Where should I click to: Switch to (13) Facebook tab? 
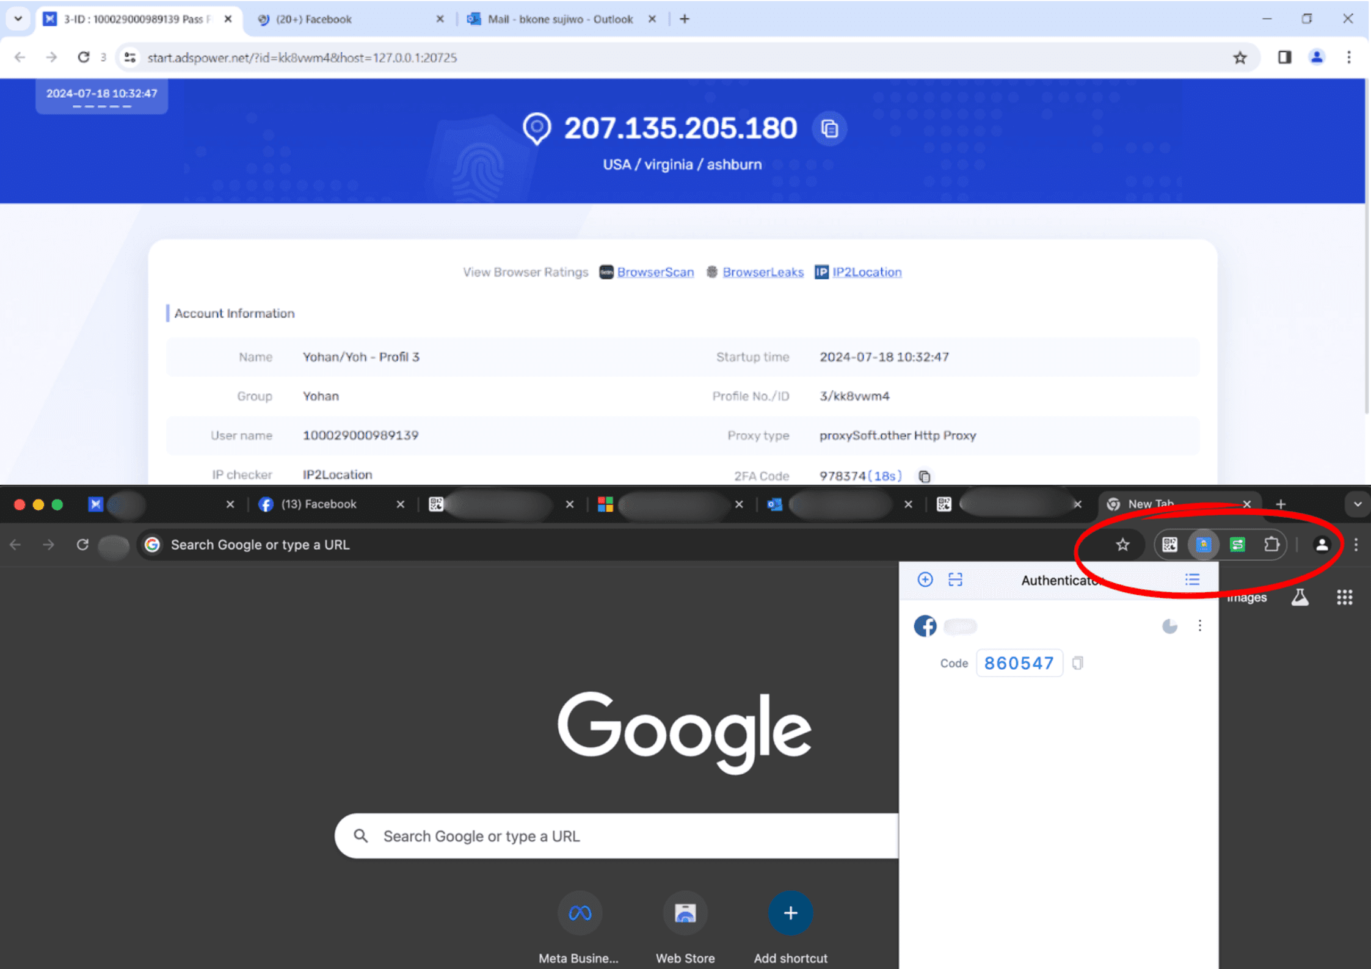318,504
